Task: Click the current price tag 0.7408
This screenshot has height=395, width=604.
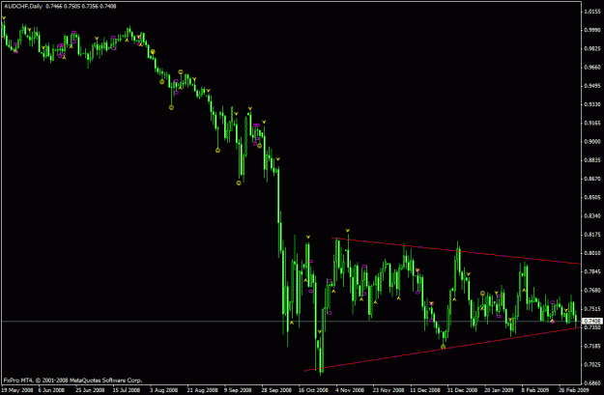Action: point(592,321)
